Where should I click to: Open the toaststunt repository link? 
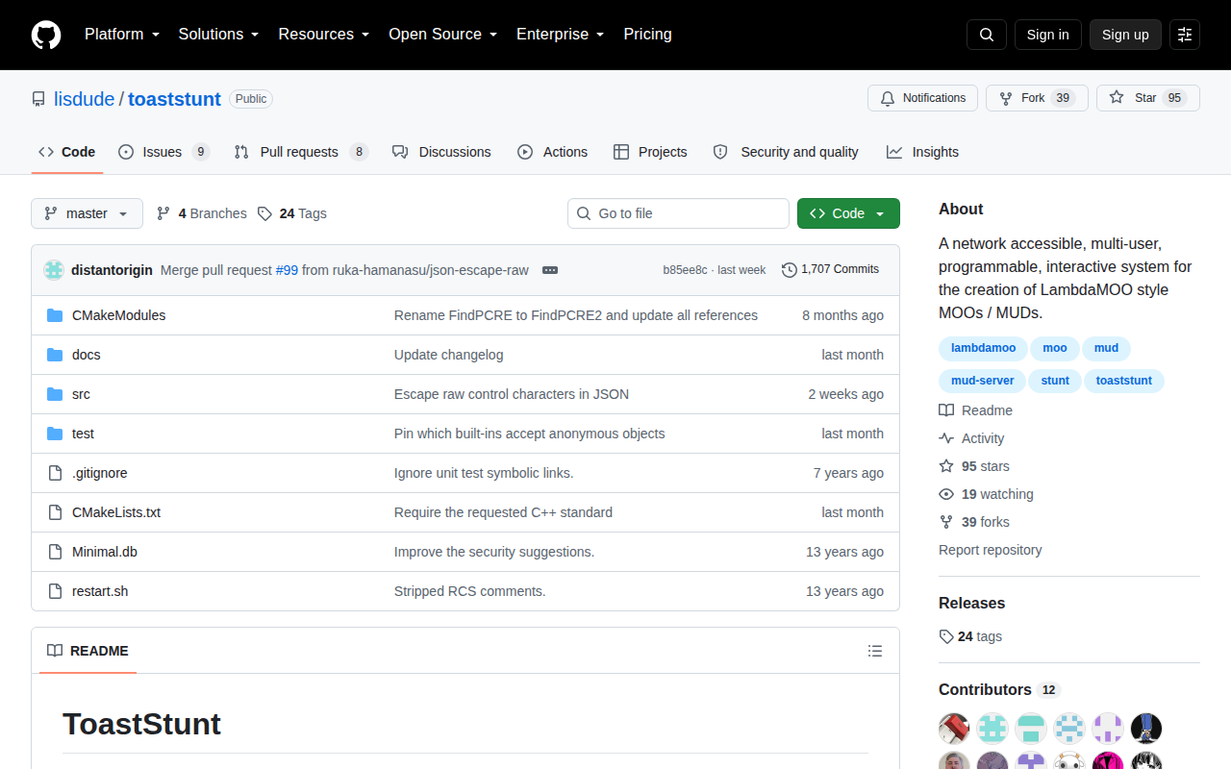click(x=174, y=99)
